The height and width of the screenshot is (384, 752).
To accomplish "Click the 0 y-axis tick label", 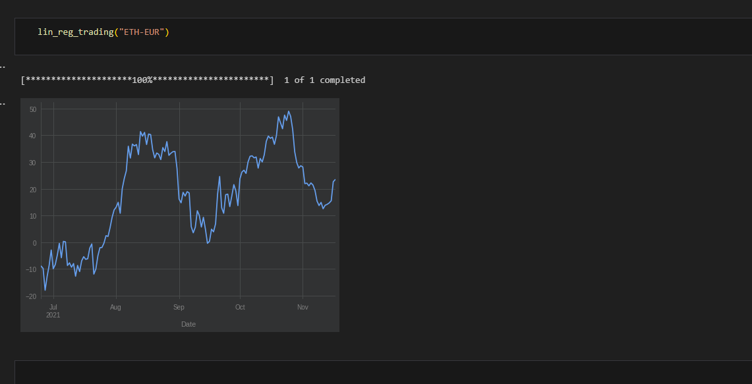I will click(34, 242).
